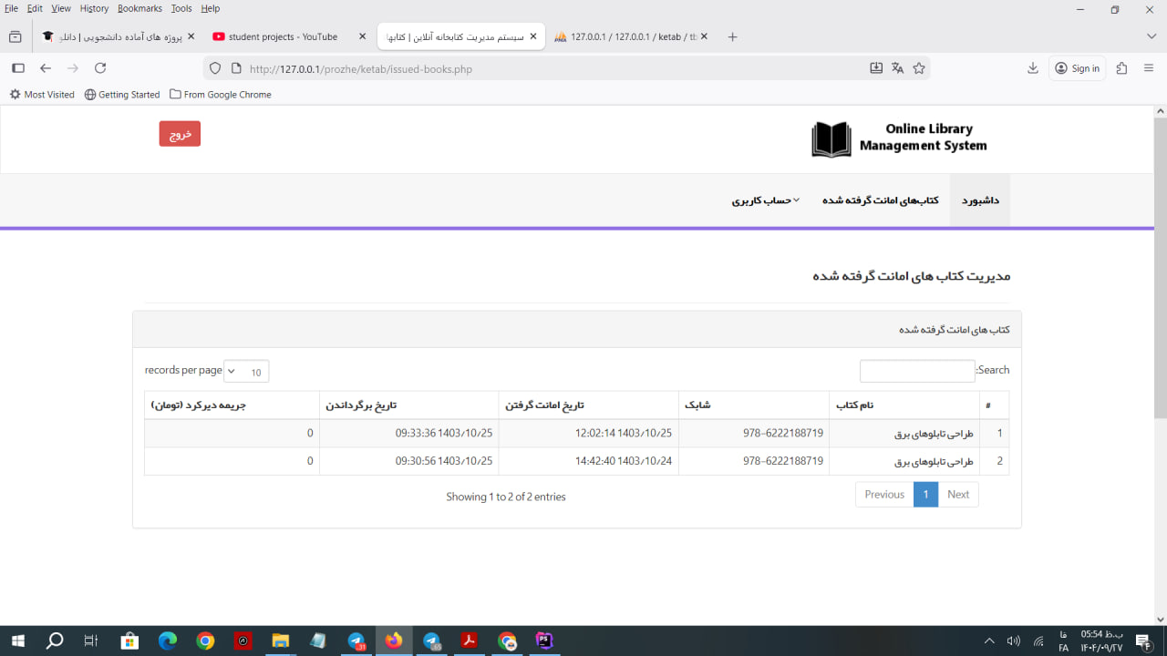Sort table by نام کتاب column header
1167x656 pixels.
click(x=903, y=405)
